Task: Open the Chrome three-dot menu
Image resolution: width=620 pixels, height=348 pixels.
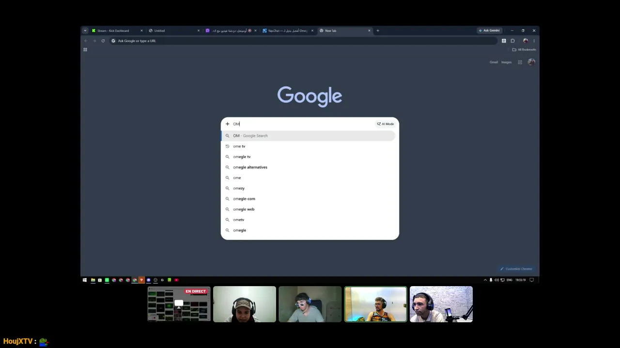Action: pos(534,41)
